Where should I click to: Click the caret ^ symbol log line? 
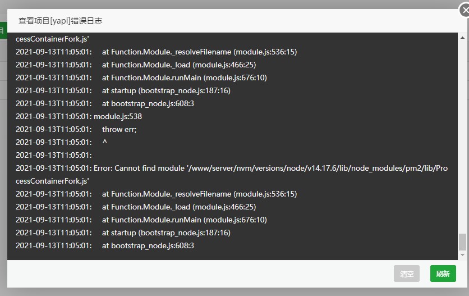61,142
